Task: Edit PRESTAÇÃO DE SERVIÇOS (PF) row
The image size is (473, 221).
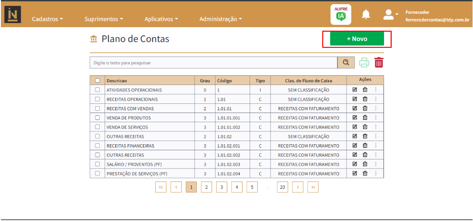Action: click(x=355, y=174)
